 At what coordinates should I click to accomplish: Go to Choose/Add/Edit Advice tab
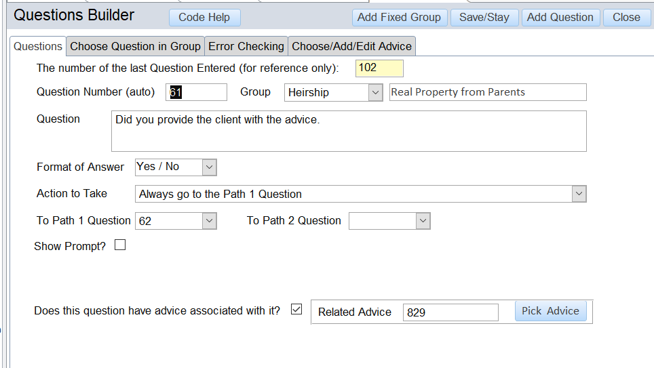coord(351,46)
